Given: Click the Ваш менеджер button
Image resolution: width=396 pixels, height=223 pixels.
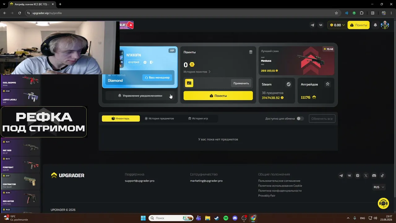Looking at the screenshot, I should (157, 77).
